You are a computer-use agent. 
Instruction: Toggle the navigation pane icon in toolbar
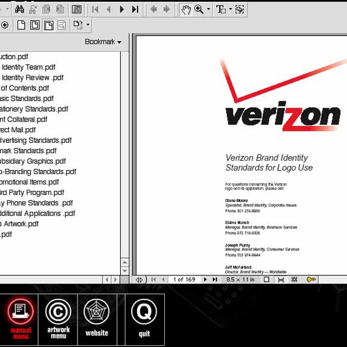tap(76, 9)
